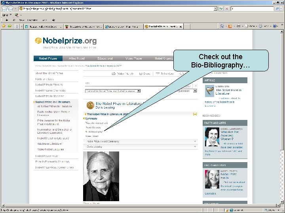Click the scroll down arrow on page
This screenshot has width=285, height=213.
click(x=282, y=202)
